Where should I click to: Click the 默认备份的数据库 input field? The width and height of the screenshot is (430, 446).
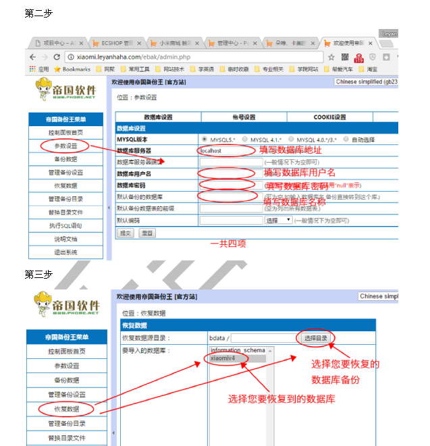231,197
